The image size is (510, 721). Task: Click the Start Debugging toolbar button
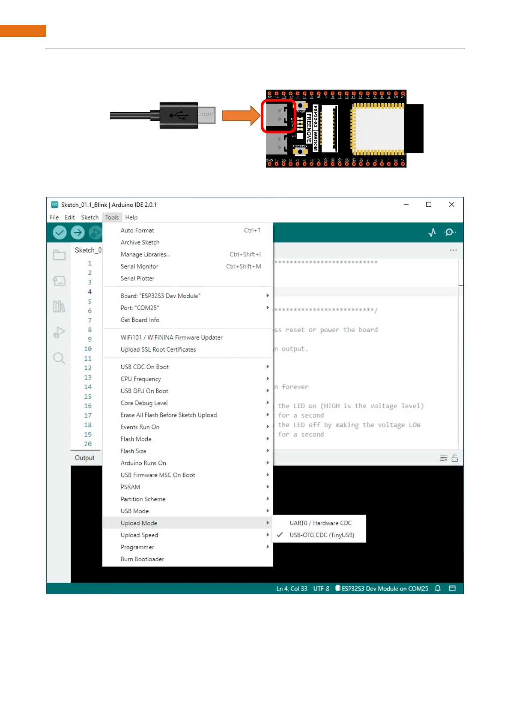(x=95, y=232)
